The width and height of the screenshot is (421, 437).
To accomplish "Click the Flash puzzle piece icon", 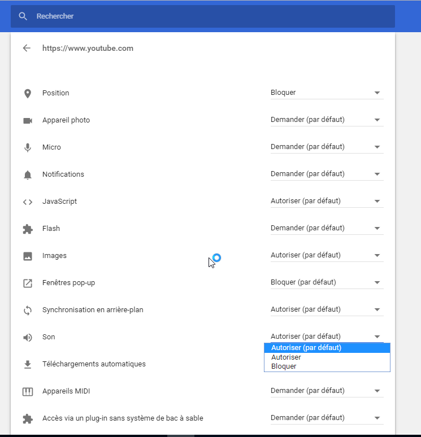I will click(x=27, y=229).
